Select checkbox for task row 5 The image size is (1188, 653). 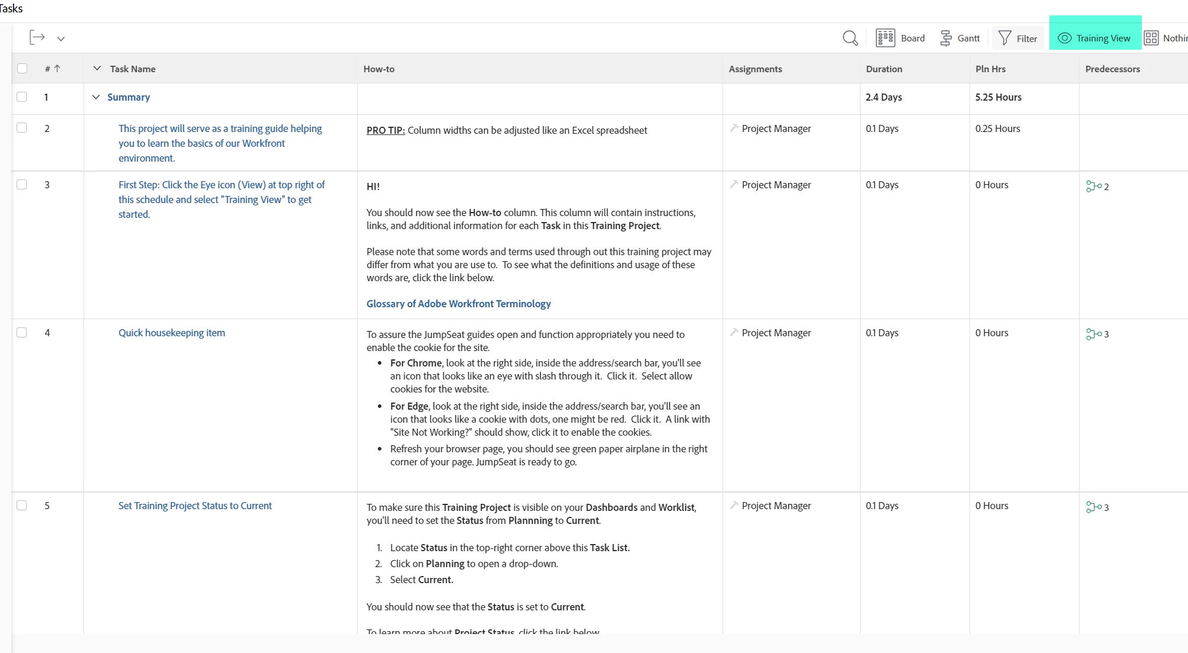pyautogui.click(x=22, y=506)
